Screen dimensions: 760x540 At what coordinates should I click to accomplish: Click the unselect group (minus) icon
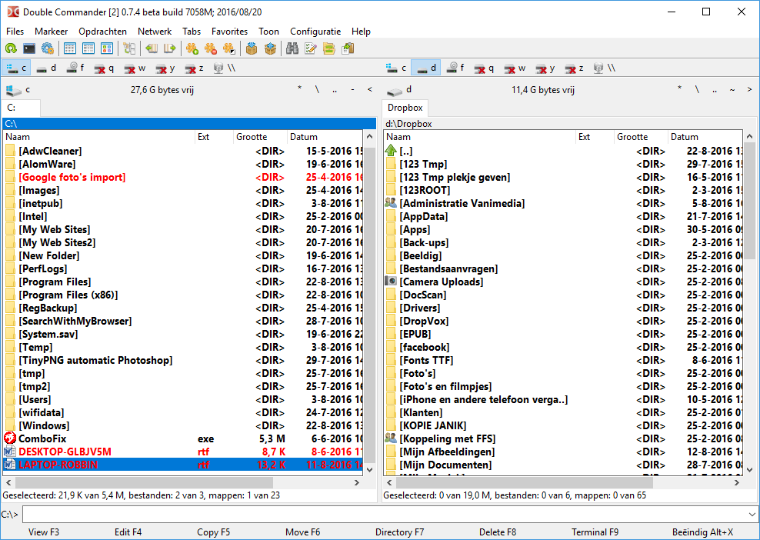click(x=210, y=48)
